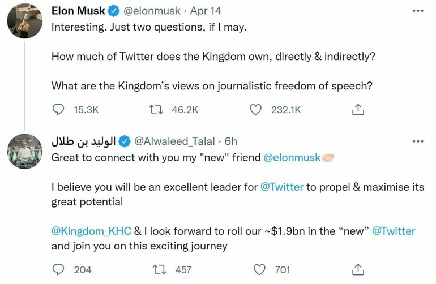The height and width of the screenshot is (284, 436).
Task: Open more options on Elon Musk's tweet
Action: [x=418, y=11]
